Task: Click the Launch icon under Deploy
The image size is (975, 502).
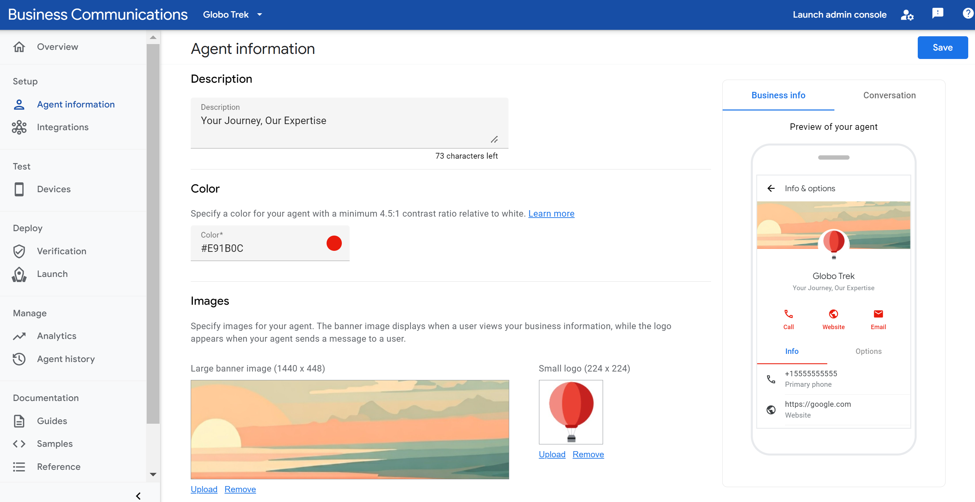Action: coord(19,274)
